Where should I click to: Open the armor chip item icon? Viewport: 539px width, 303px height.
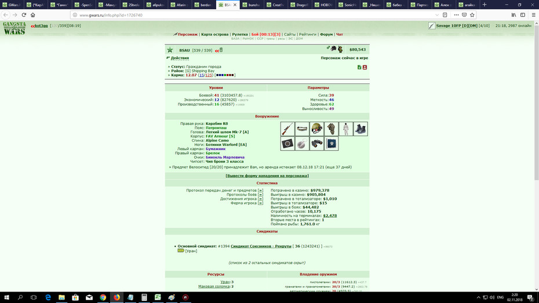pyautogui.click(x=331, y=144)
